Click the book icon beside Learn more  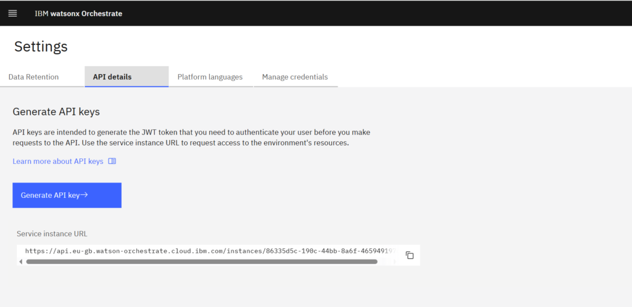[x=112, y=162]
